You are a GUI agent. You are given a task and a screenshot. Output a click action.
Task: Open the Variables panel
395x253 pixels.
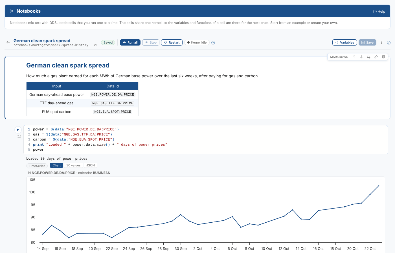[344, 42]
